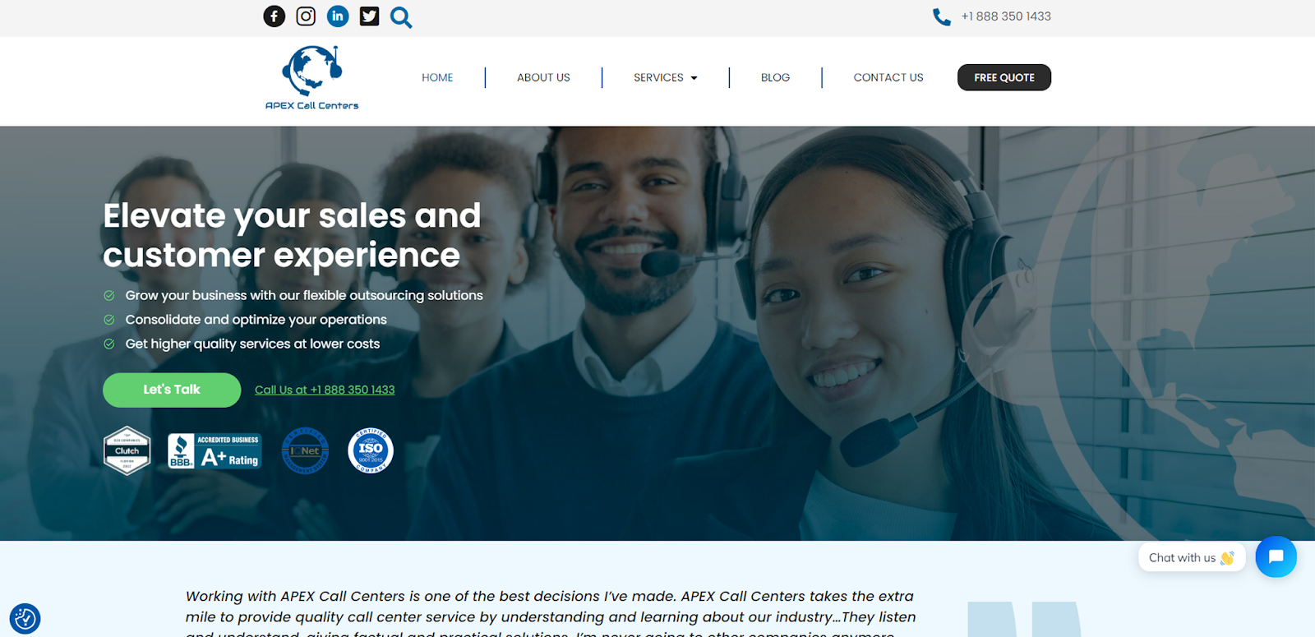Click the Clutch badge
The width and height of the screenshot is (1315, 637).
coord(127,450)
